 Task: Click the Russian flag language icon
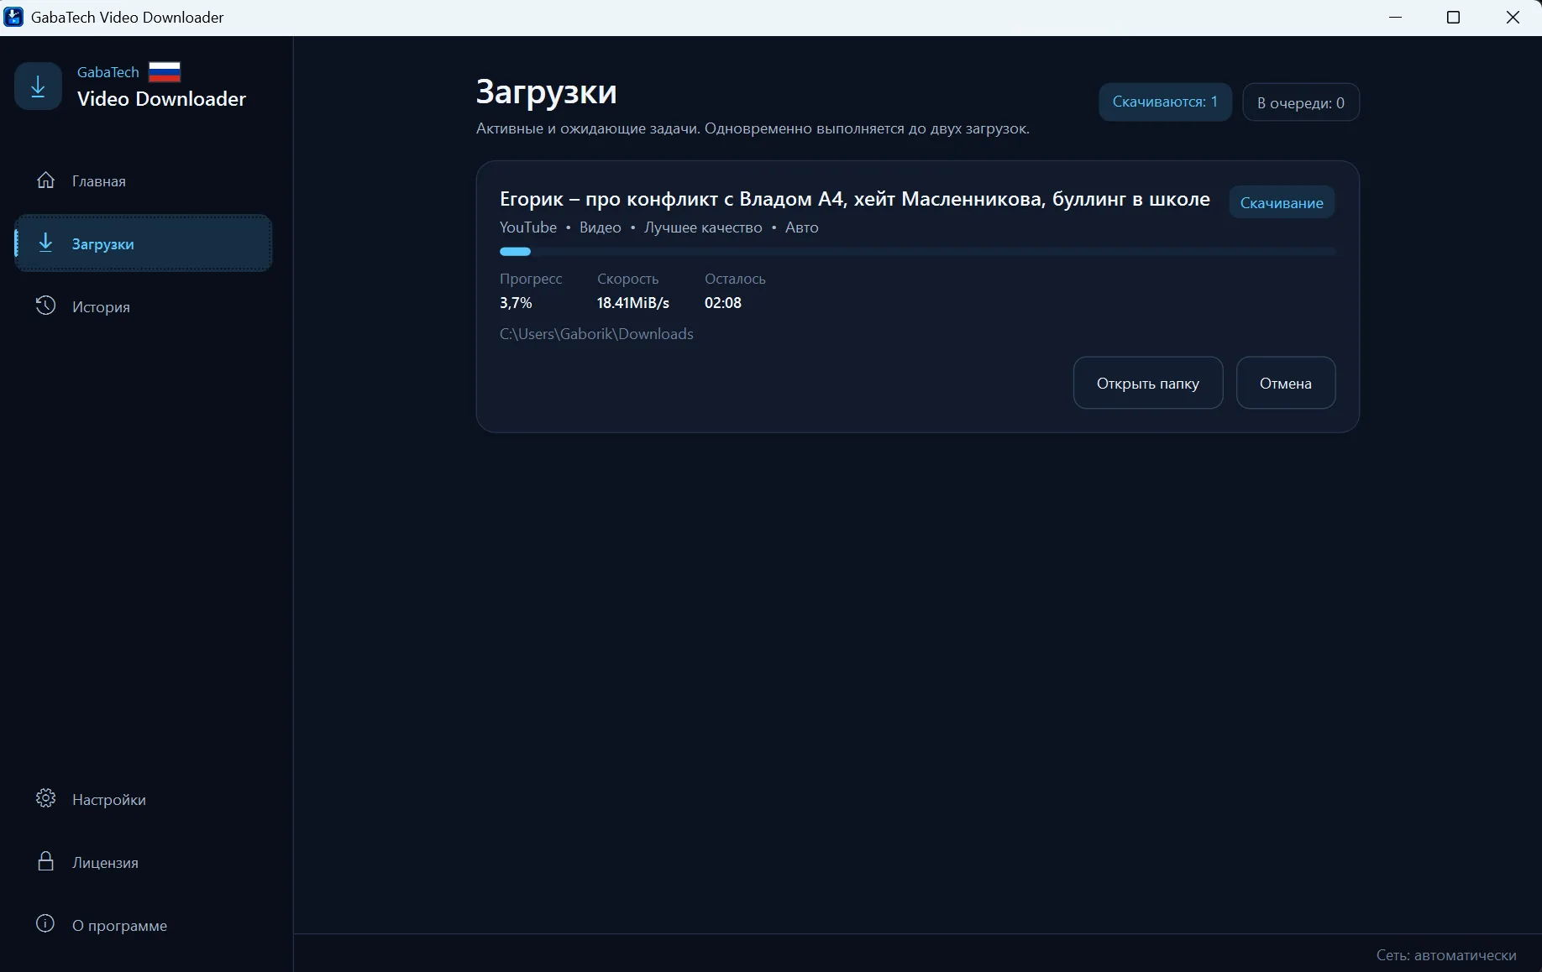tap(165, 72)
